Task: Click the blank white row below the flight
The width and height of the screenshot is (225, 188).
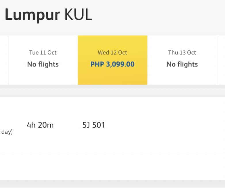Action: 112,167
